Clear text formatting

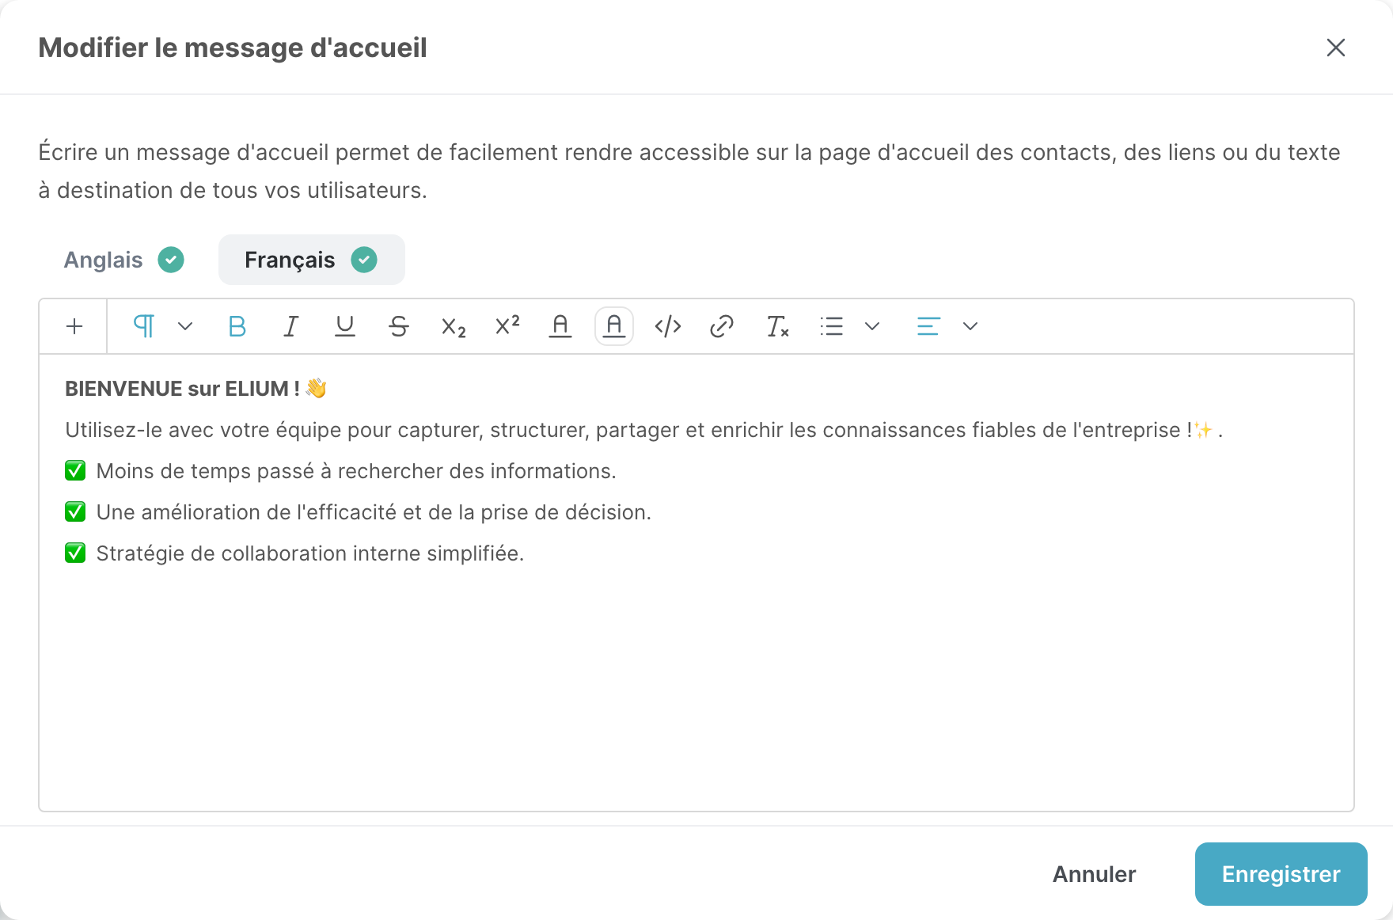tap(777, 326)
